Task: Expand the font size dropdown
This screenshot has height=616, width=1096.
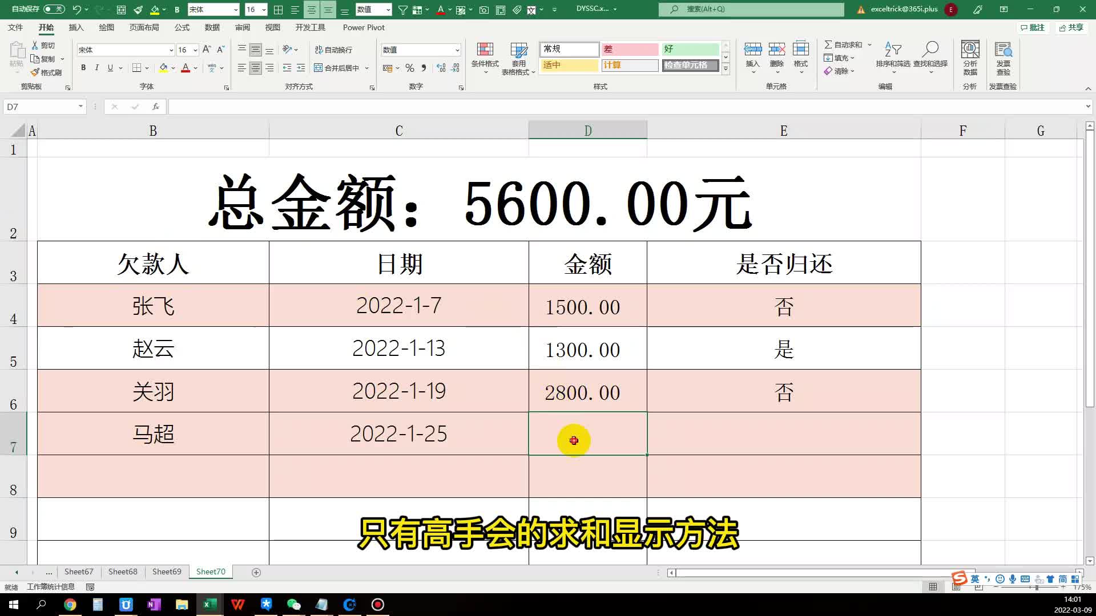Action: pos(194,50)
